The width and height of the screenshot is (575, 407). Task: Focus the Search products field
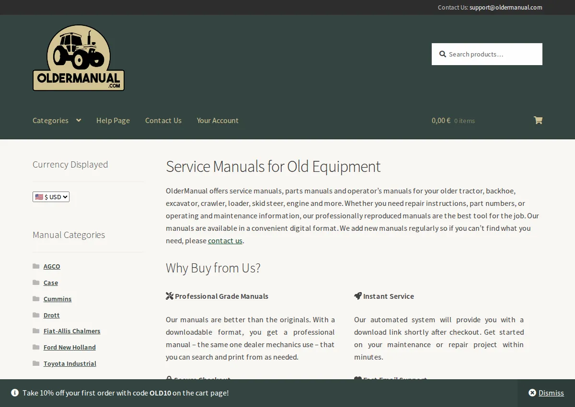(487, 54)
